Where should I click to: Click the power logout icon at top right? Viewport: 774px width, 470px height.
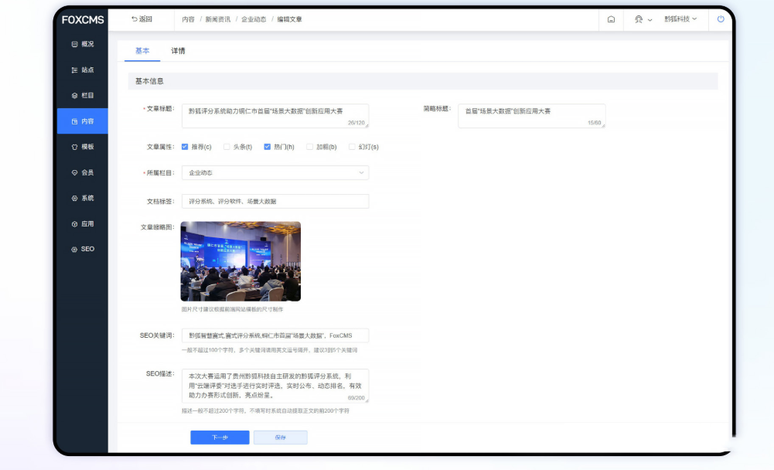coord(721,19)
